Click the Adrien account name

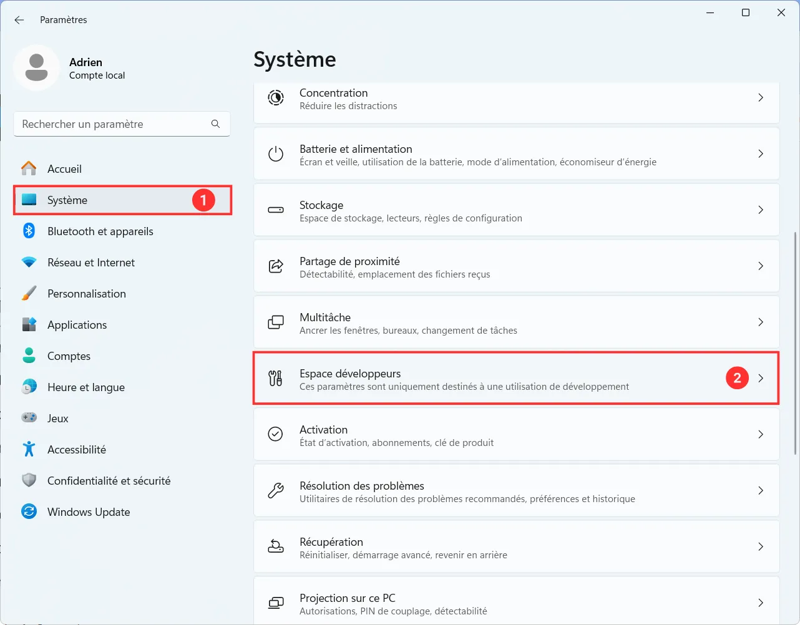tap(85, 62)
